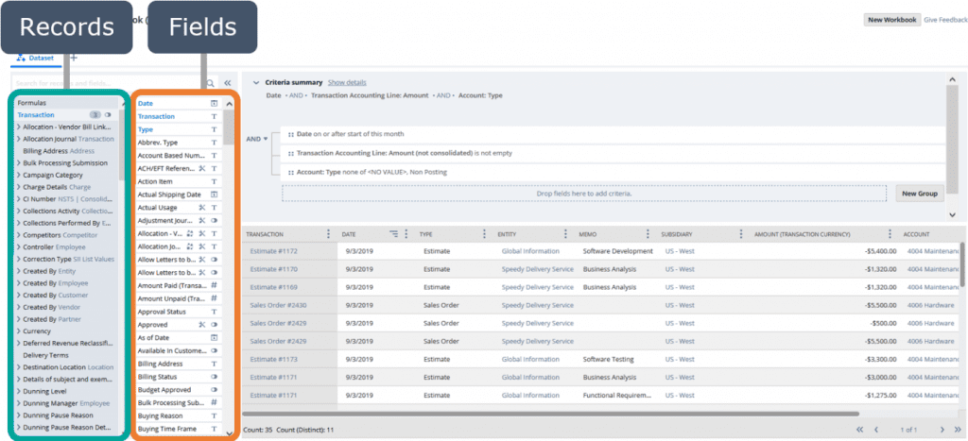Screen dimensions: 968x441
Task: Click the horizontal scrollbar under results table
Action: pyautogui.click(x=548, y=413)
